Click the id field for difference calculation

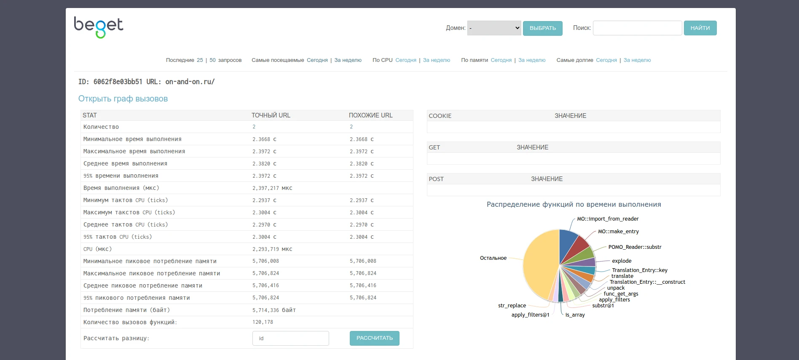290,338
